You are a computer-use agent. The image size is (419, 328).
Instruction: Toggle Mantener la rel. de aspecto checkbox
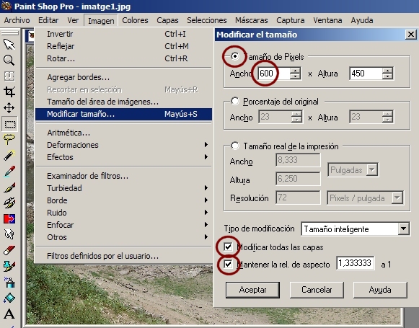tap(228, 264)
